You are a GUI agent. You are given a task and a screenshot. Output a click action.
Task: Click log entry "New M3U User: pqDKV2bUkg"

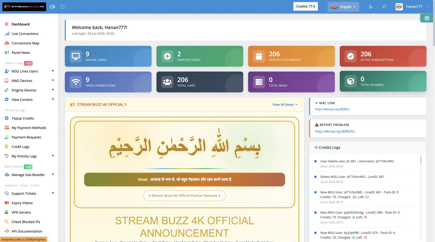[x=360, y=212]
